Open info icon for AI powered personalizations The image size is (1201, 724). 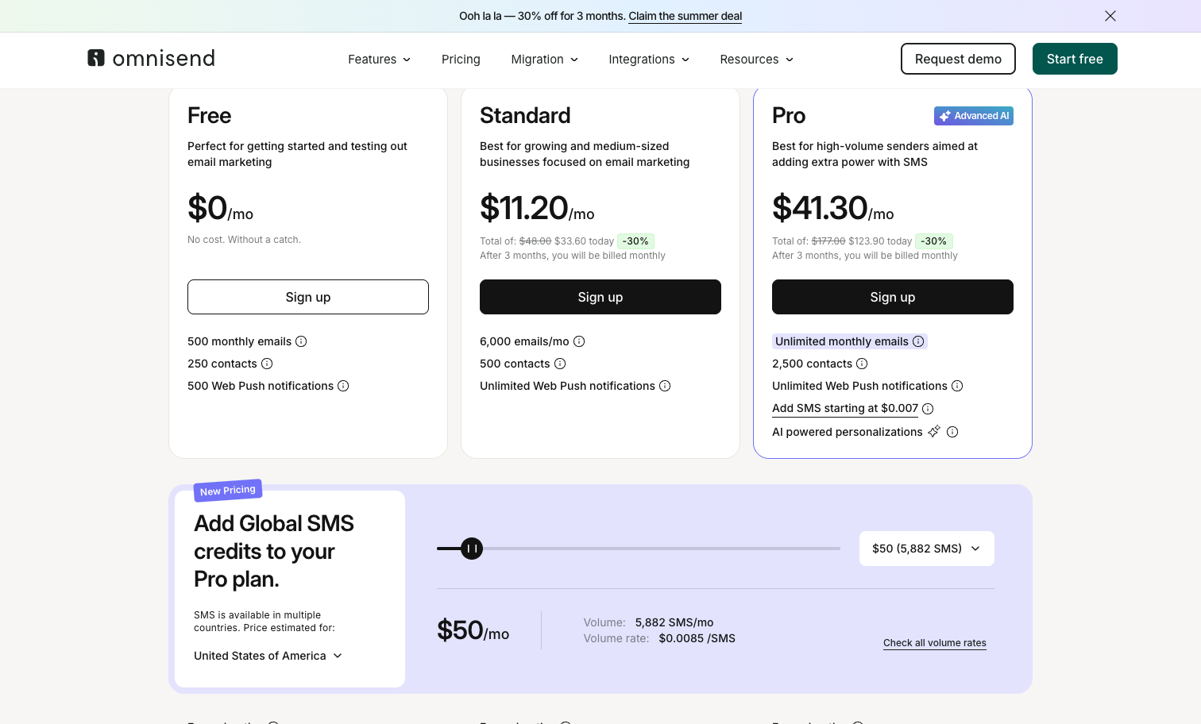(952, 432)
